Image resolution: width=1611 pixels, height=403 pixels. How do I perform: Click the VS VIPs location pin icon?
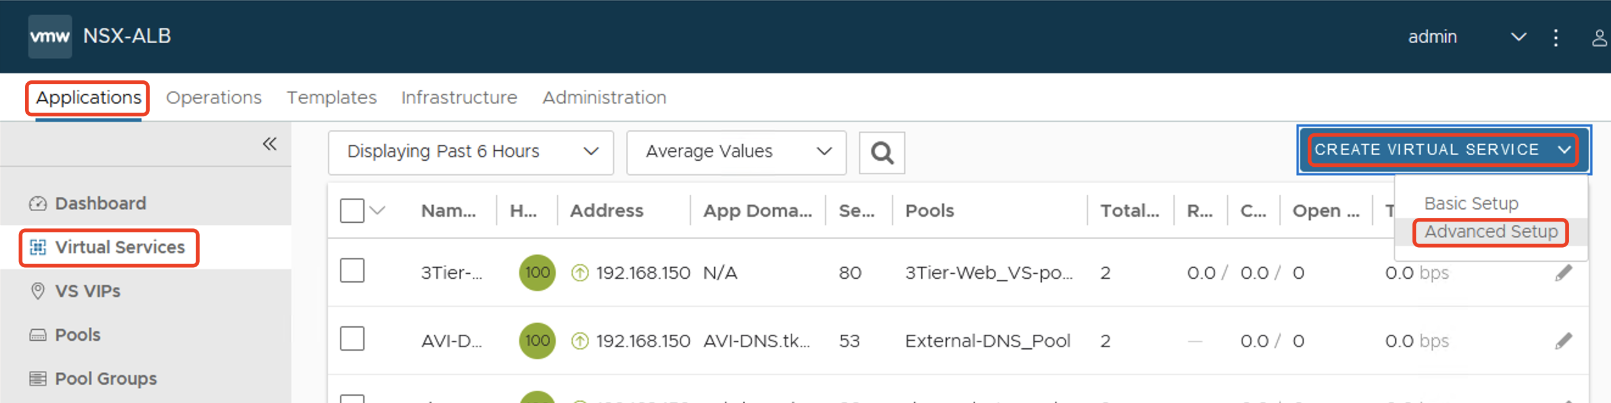click(x=38, y=291)
